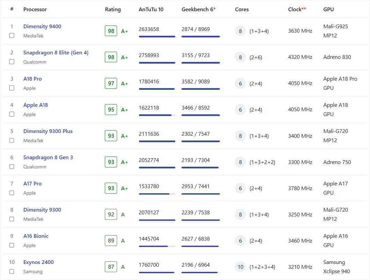Viewport: 370px width, 280px height.
Task: Open the Dimensity 9300 Plus link
Action: click(48, 131)
